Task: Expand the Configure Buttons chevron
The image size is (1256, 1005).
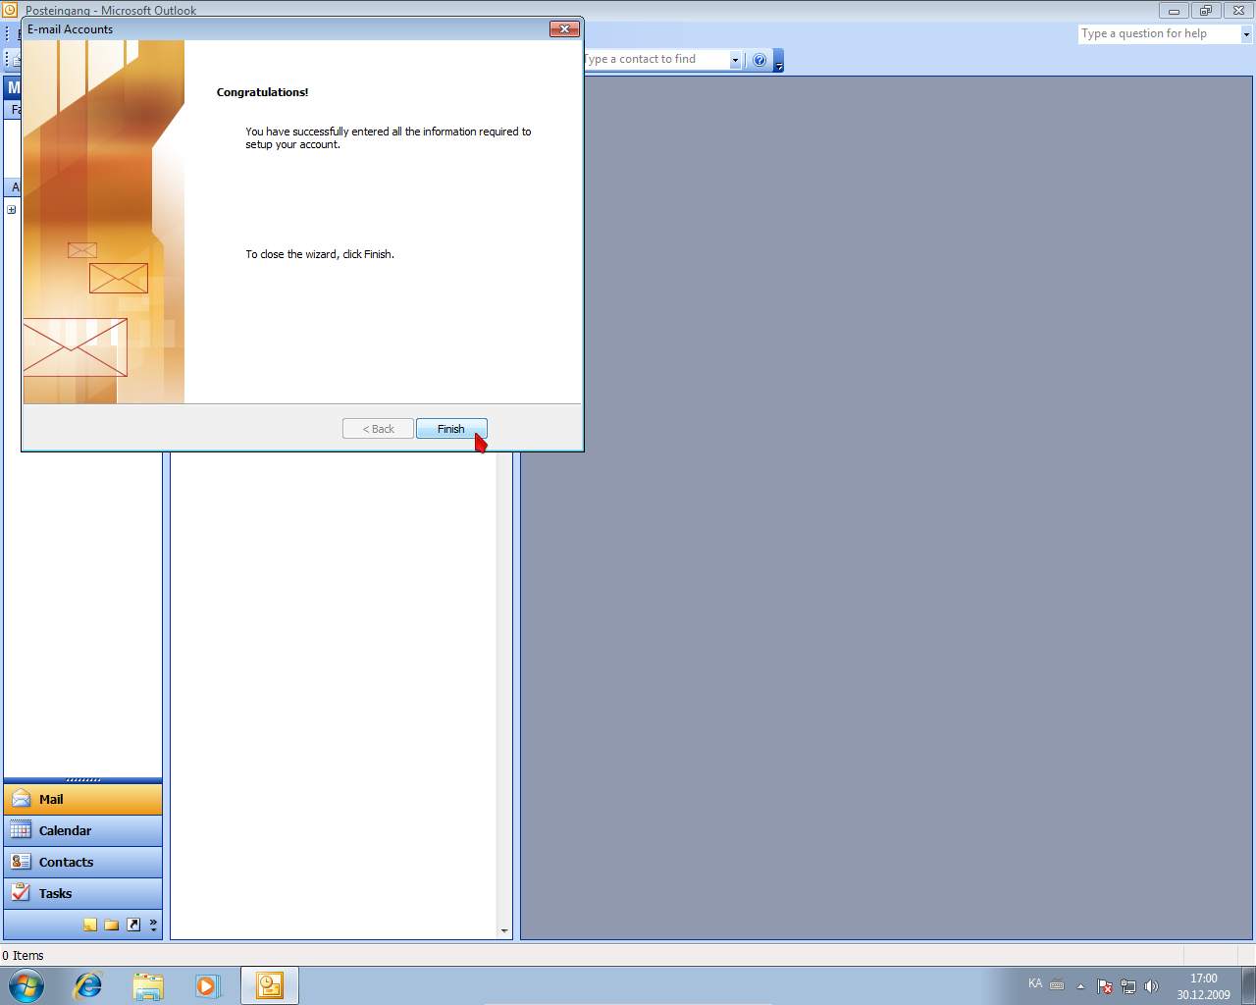Action: point(153,925)
